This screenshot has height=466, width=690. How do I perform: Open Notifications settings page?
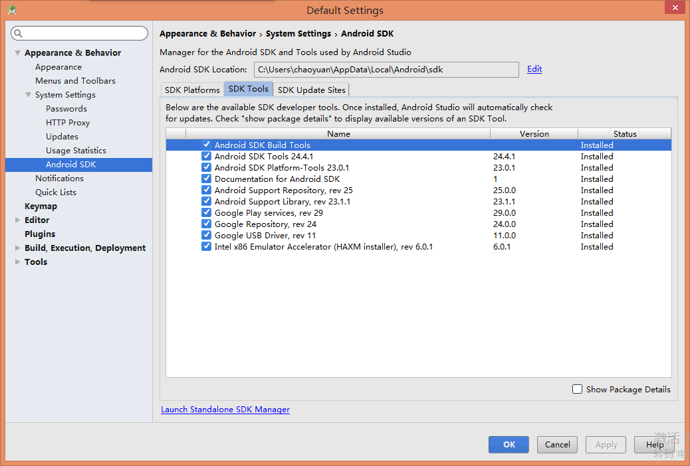(59, 178)
